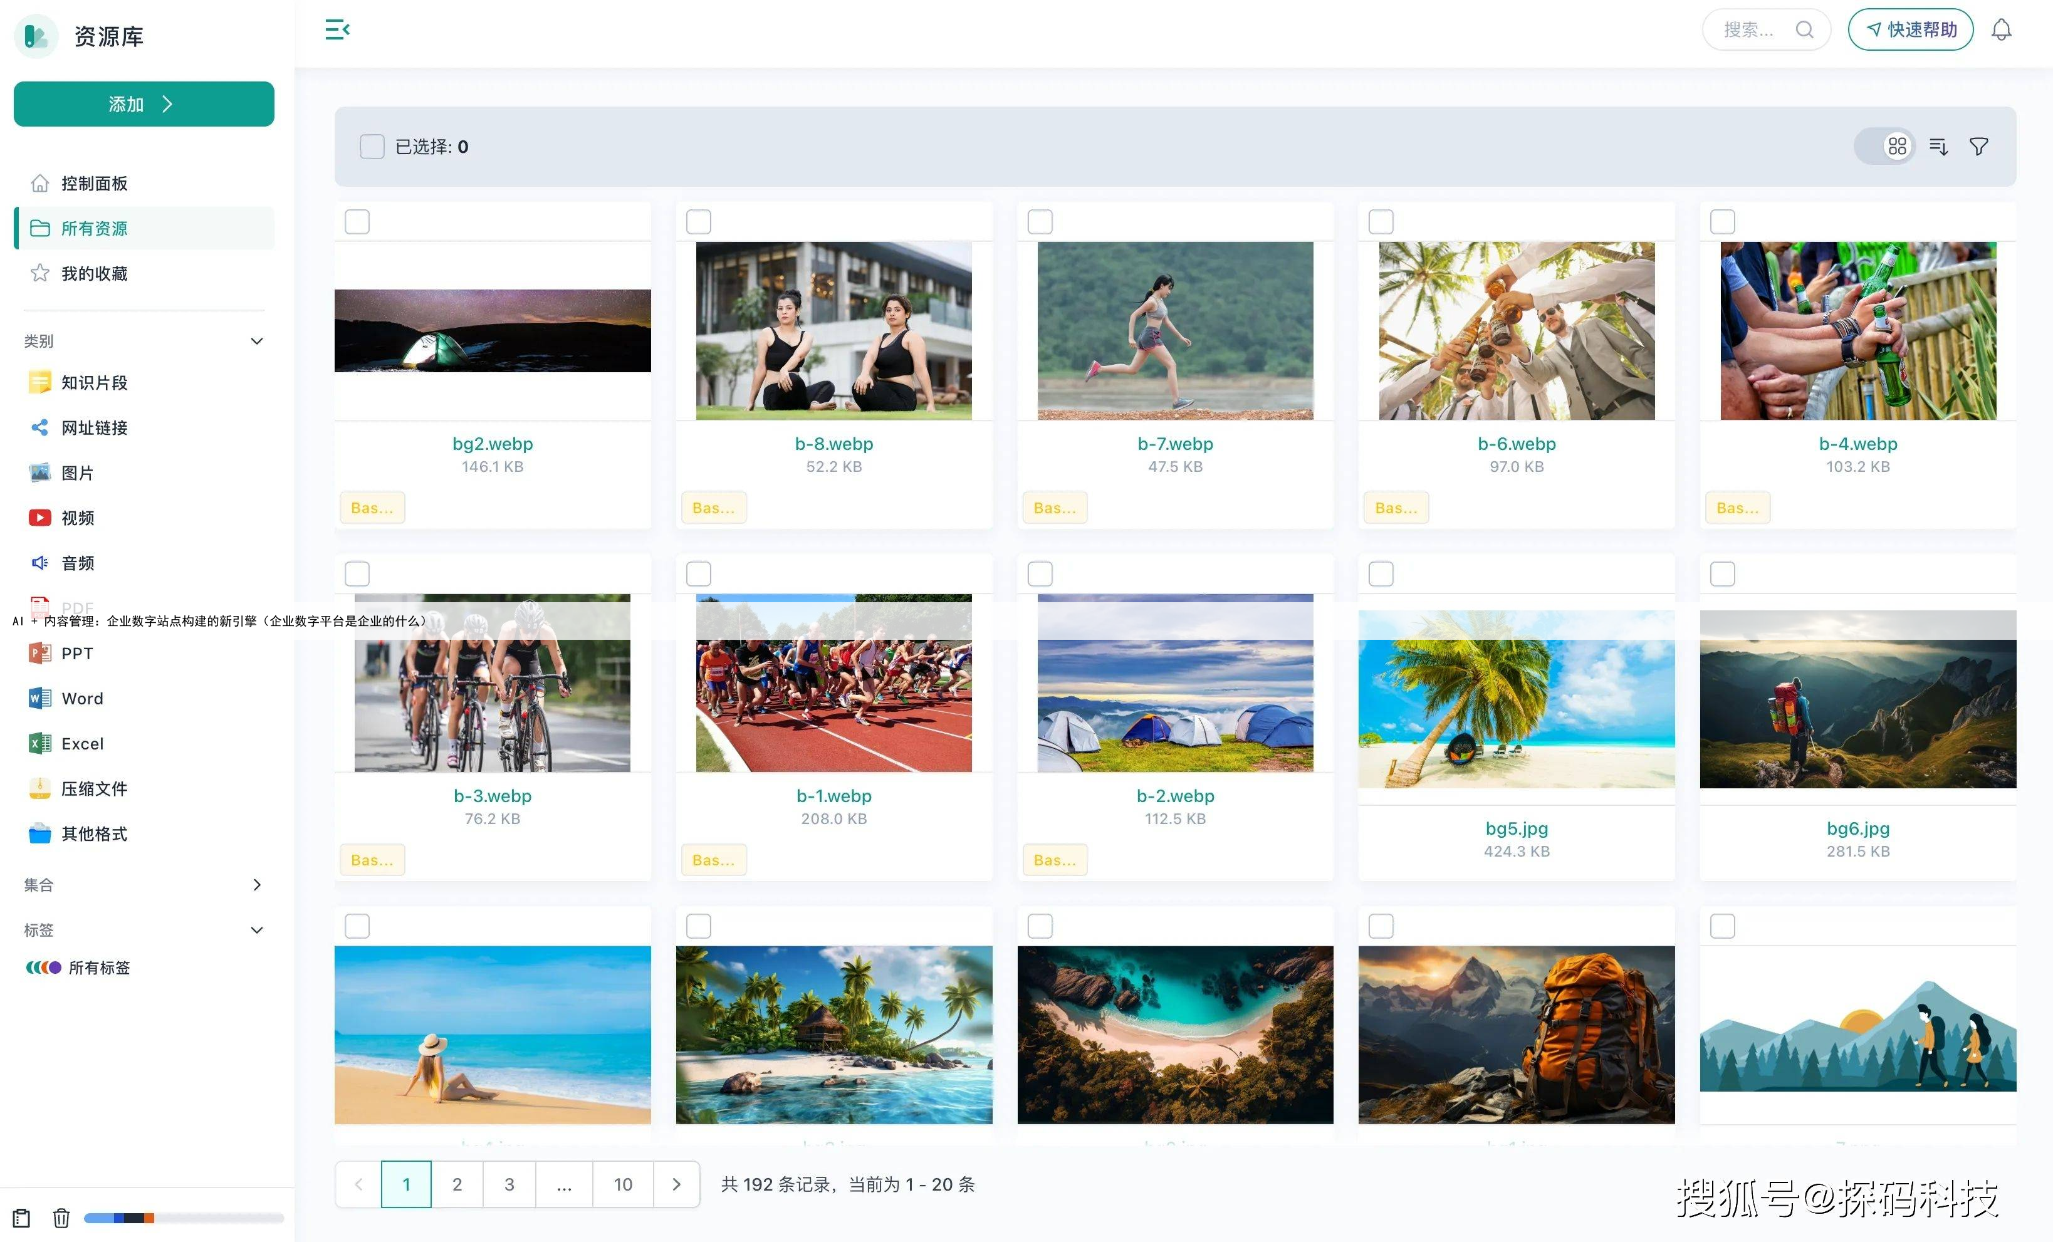The image size is (2053, 1242).
Task: Open the clipboard icon at bottom left
Action: (22, 1218)
